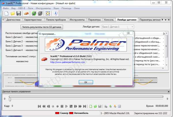
Task: Click green down-arrow icon in playback bar
Action: point(110,106)
